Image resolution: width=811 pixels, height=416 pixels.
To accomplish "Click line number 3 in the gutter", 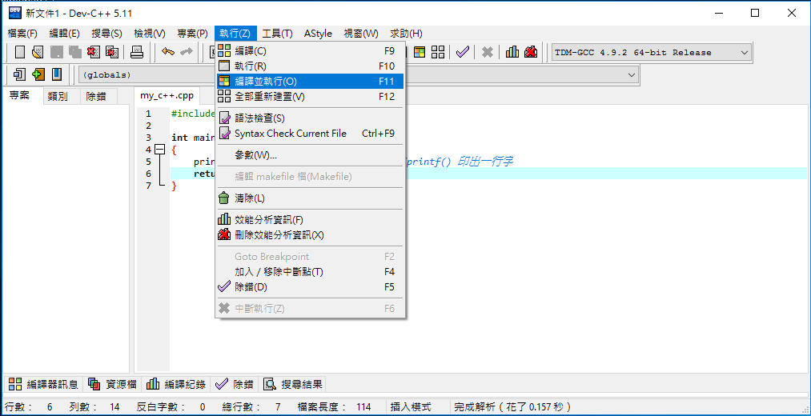I will coord(148,138).
